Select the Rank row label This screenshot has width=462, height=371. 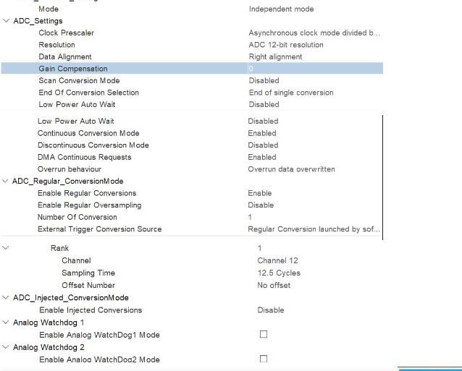(59, 248)
